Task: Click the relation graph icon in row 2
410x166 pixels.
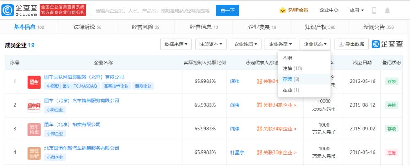Action: coord(260,105)
